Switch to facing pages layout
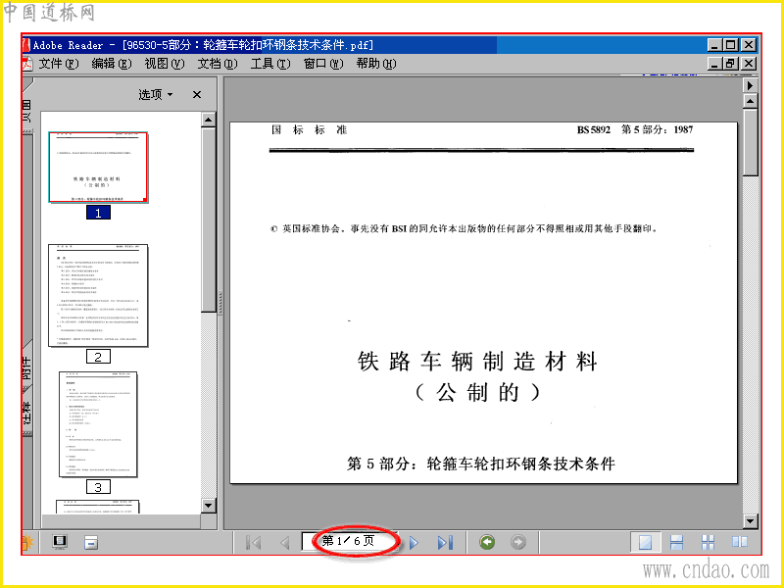 740,542
